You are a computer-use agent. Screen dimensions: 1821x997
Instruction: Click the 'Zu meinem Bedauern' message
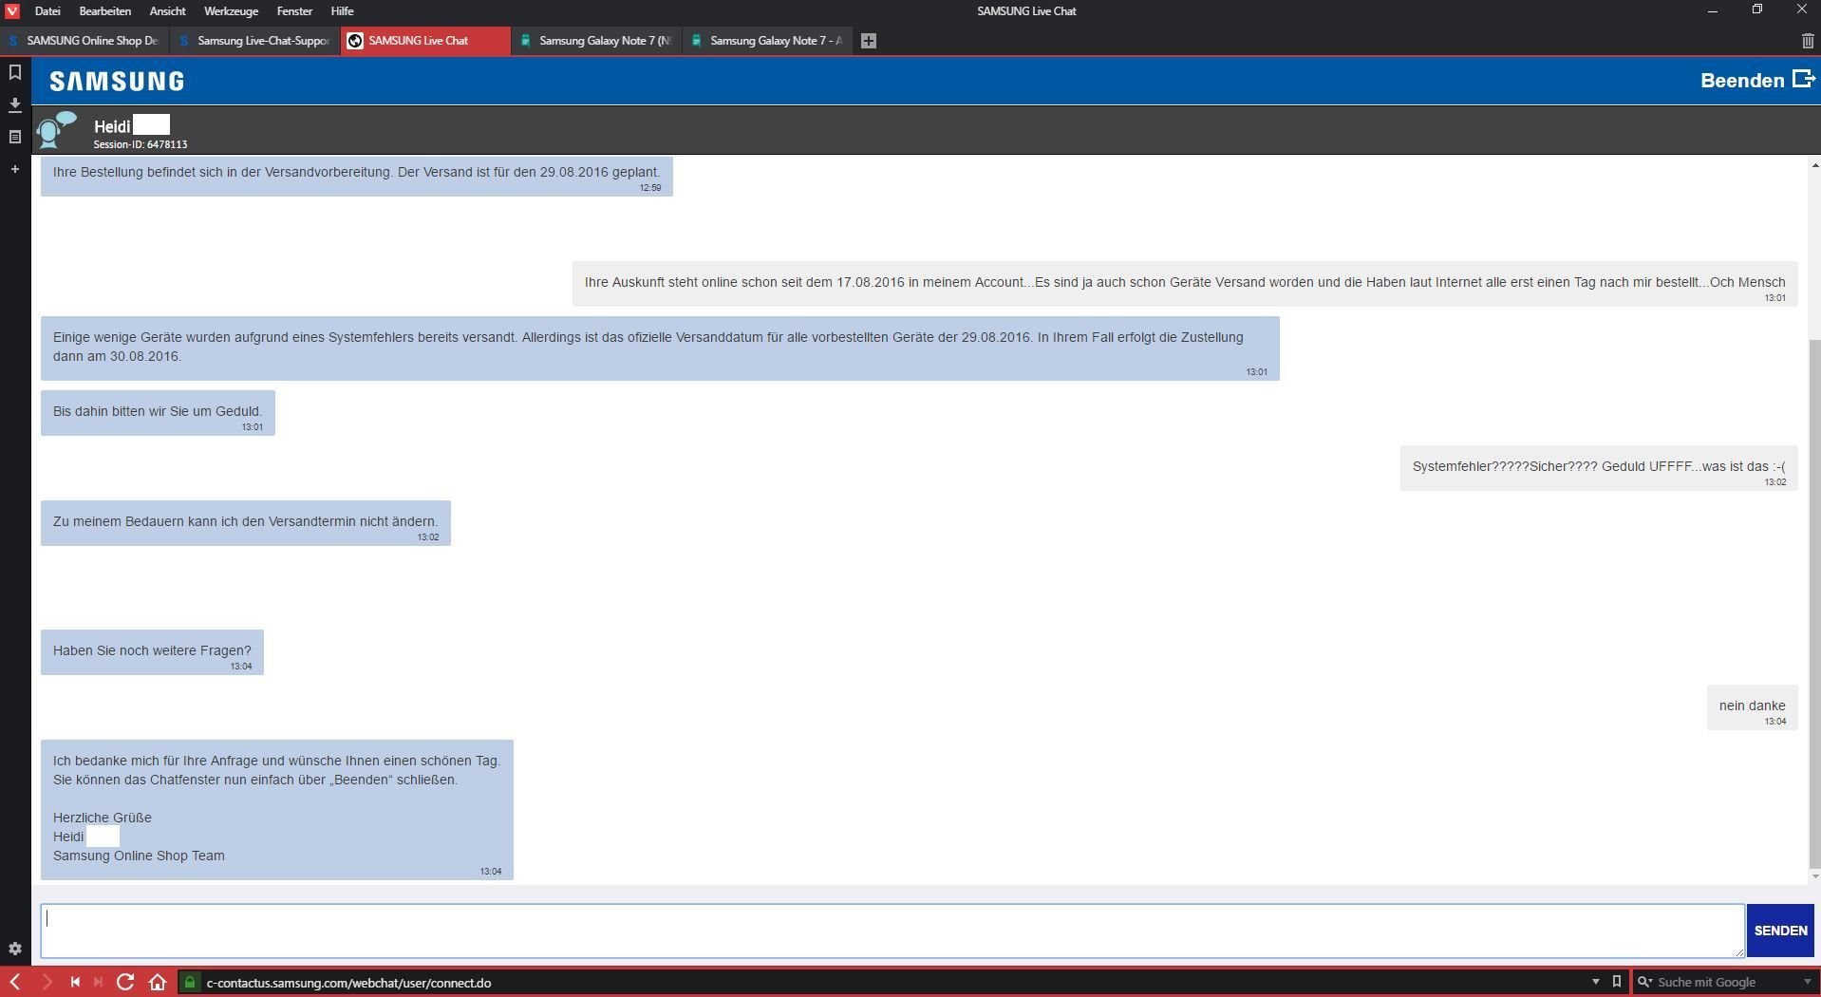pyautogui.click(x=245, y=522)
